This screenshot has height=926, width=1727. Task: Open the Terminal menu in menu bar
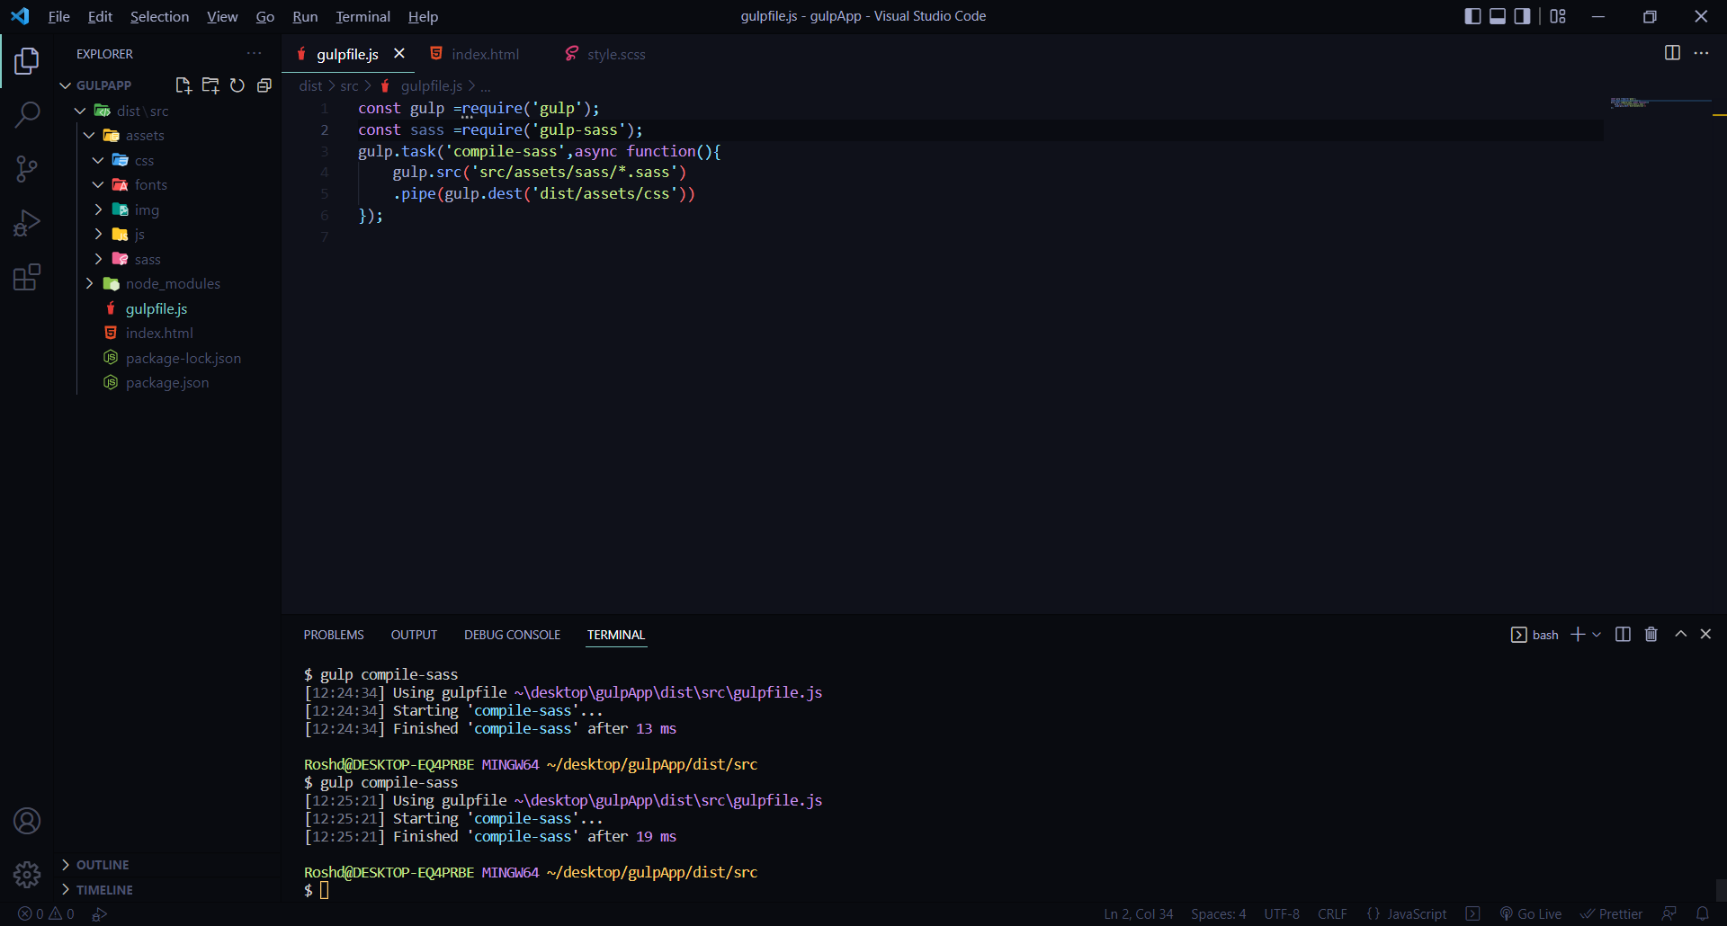362,16
